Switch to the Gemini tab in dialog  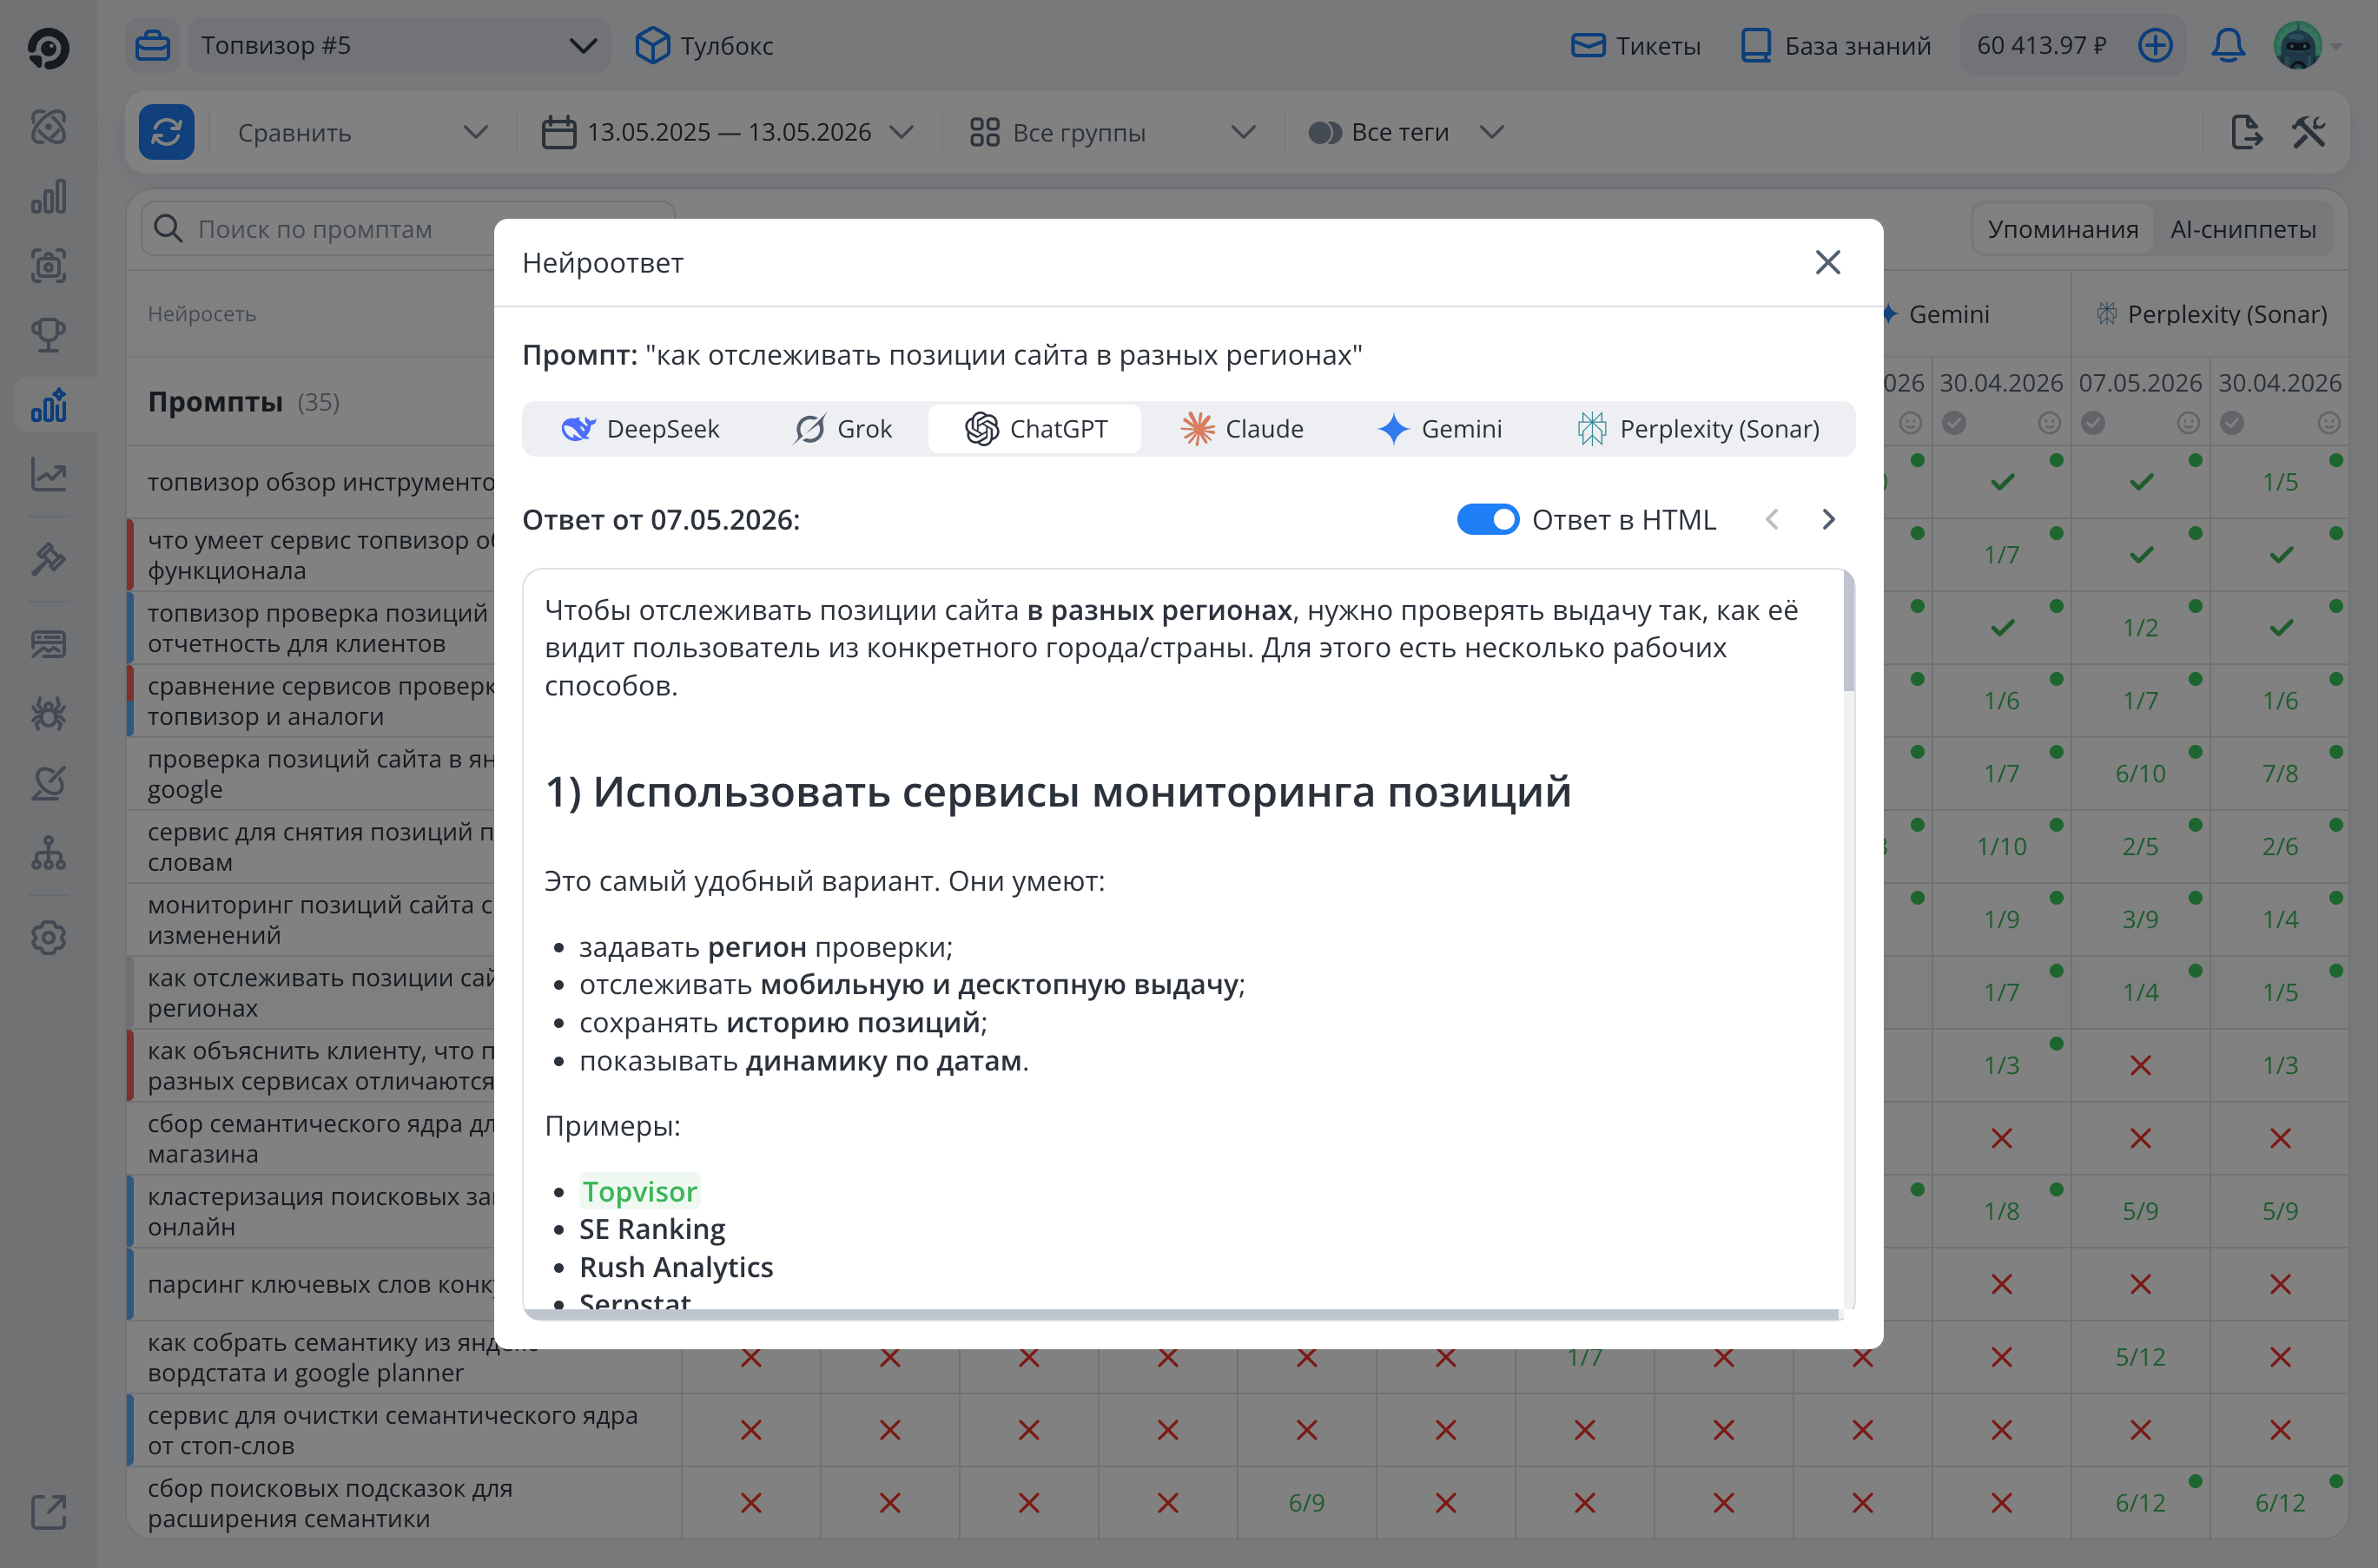click(1440, 429)
